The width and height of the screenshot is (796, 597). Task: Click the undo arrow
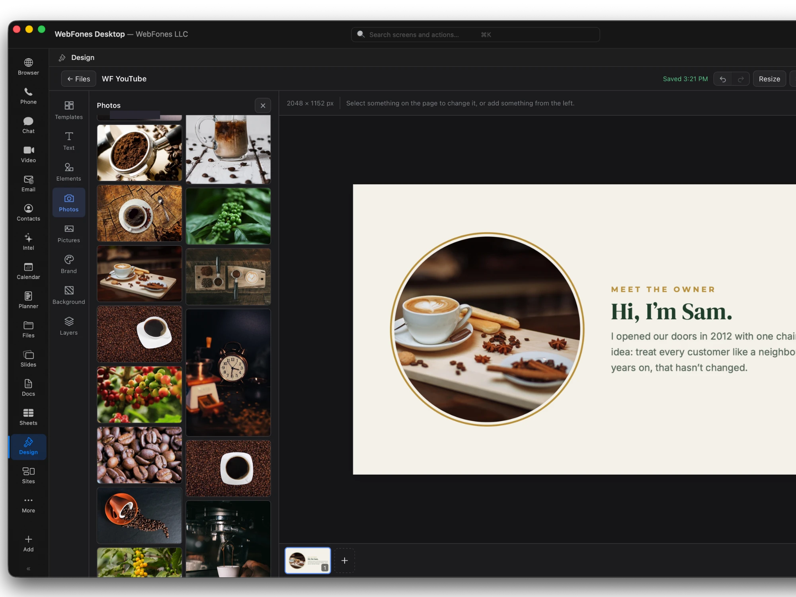[x=723, y=79]
